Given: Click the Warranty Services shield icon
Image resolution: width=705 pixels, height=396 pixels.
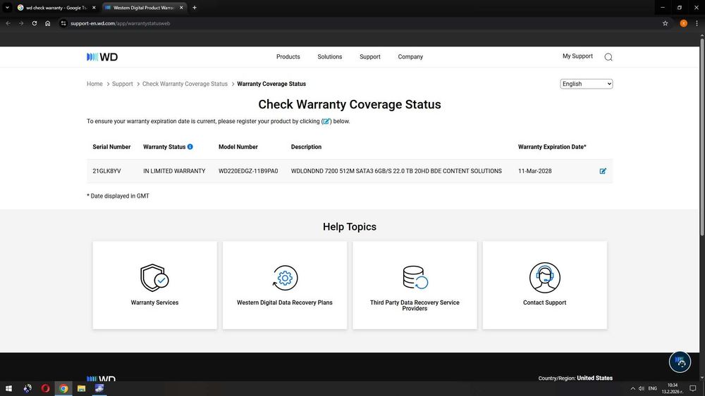Looking at the screenshot, I should [154, 278].
